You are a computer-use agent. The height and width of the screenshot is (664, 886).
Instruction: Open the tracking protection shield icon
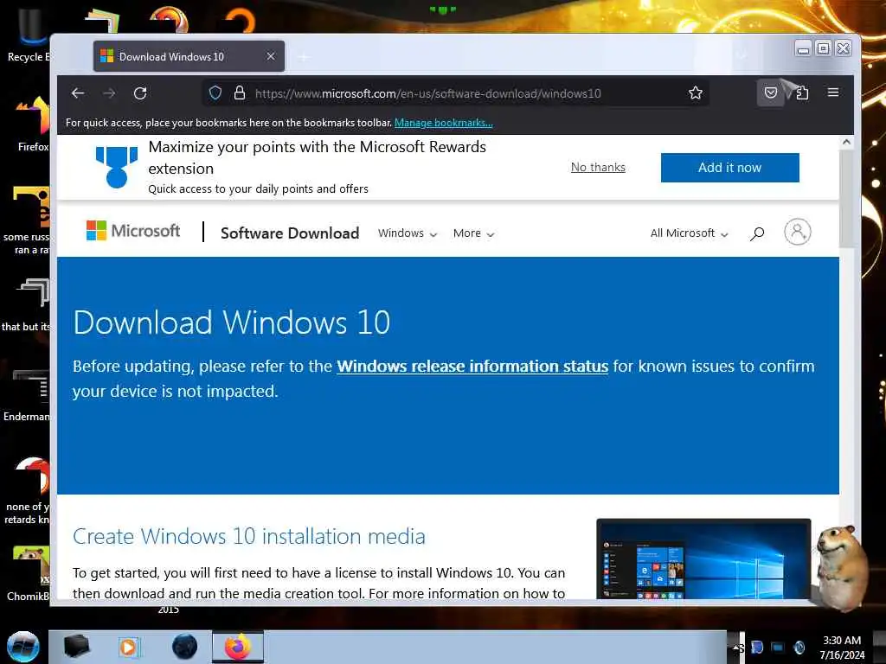point(215,93)
